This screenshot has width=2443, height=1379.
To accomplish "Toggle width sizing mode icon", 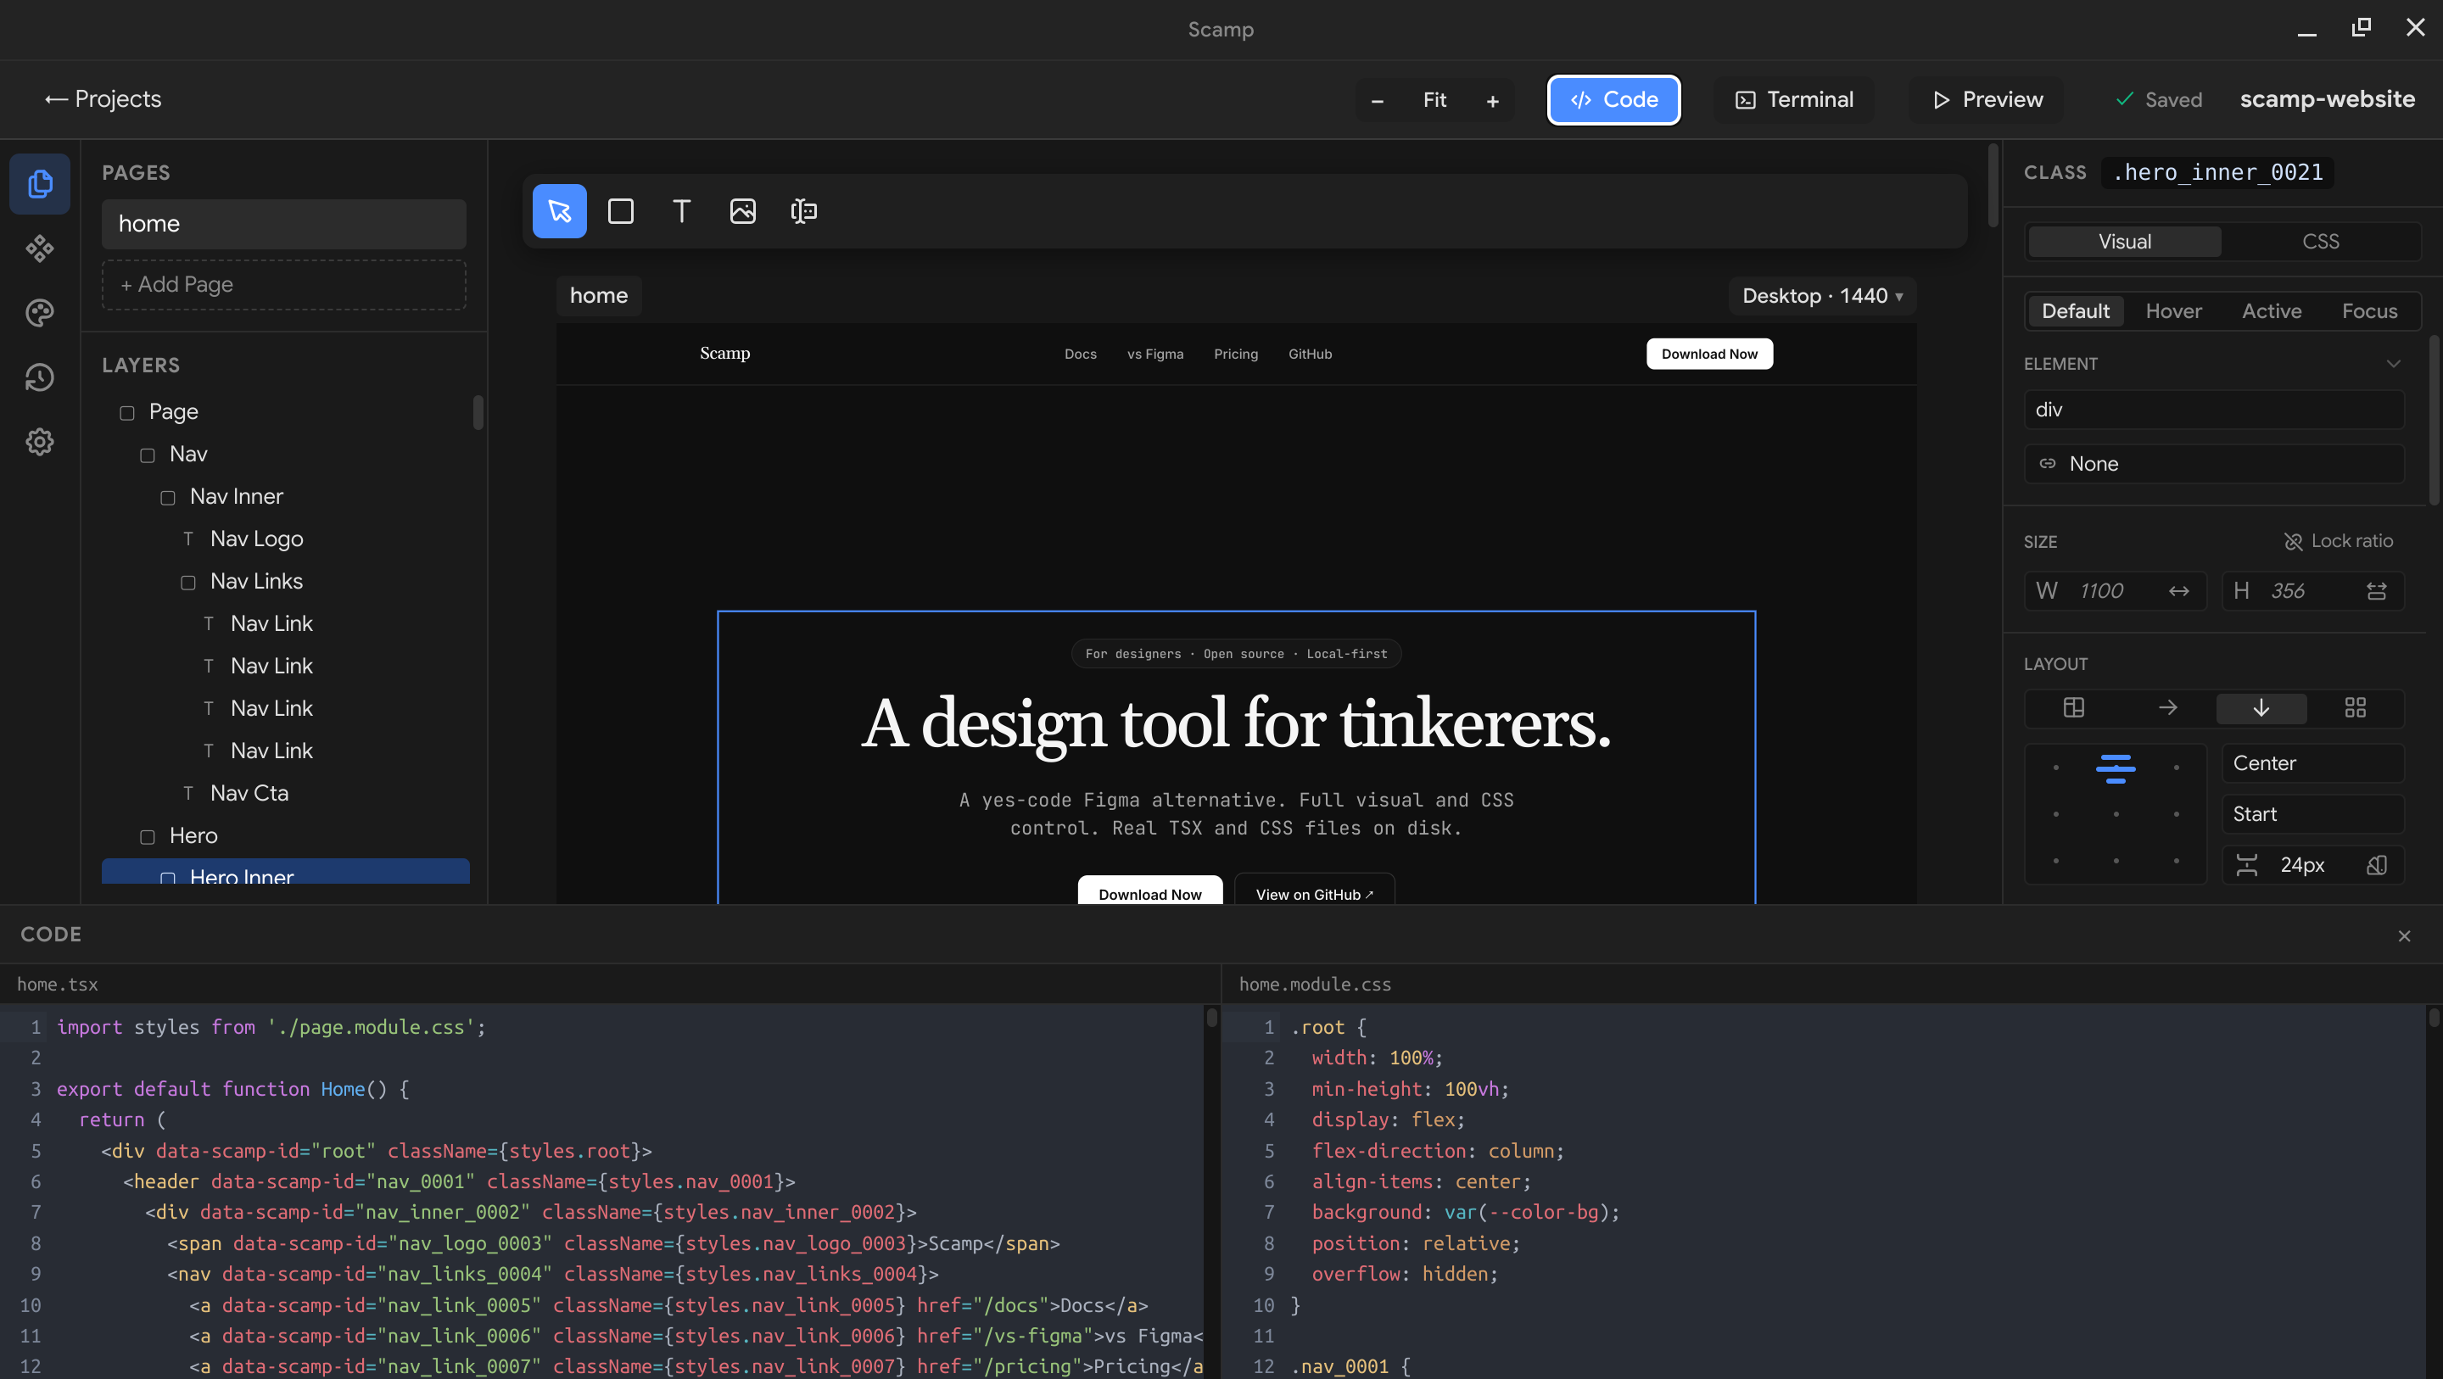I will click(2179, 591).
